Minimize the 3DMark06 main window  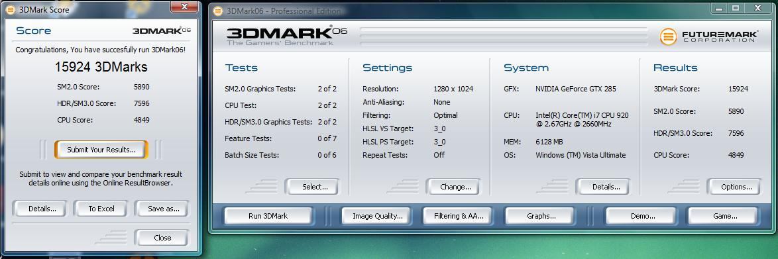coord(720,9)
